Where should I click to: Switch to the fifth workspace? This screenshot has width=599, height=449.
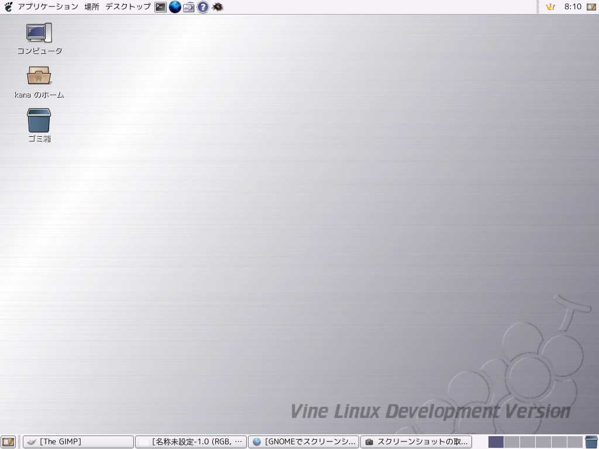pos(559,442)
